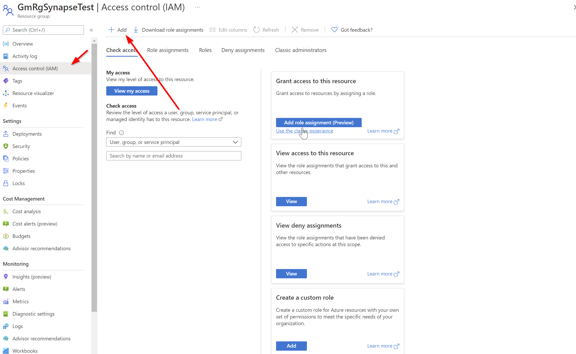Click Search by name or email address field
The width and height of the screenshot is (576, 354).
tap(174, 156)
